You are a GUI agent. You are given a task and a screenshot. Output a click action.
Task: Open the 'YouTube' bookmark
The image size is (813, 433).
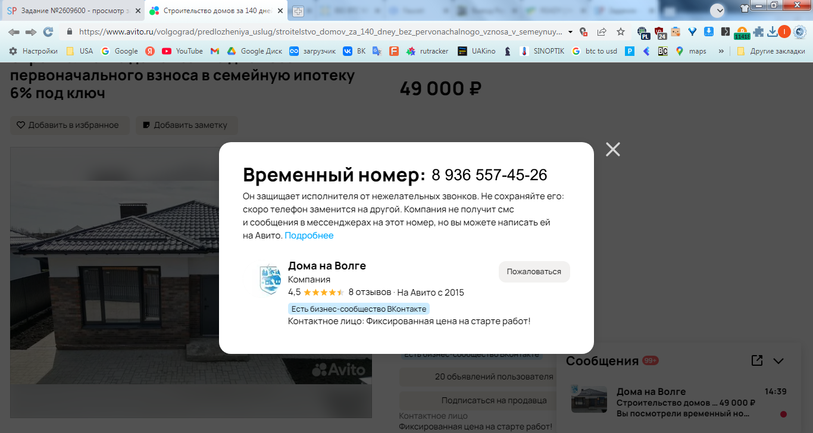tap(183, 51)
